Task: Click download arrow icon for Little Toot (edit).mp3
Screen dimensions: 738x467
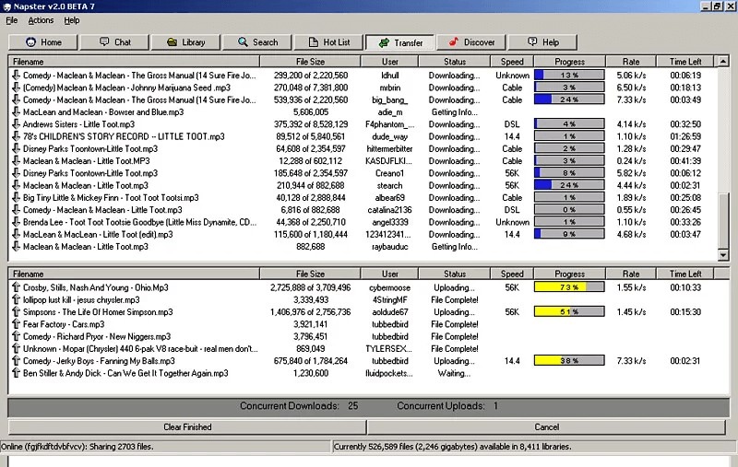Action: coord(16,234)
